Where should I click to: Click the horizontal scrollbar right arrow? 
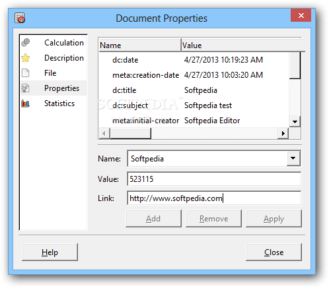tap(283, 133)
